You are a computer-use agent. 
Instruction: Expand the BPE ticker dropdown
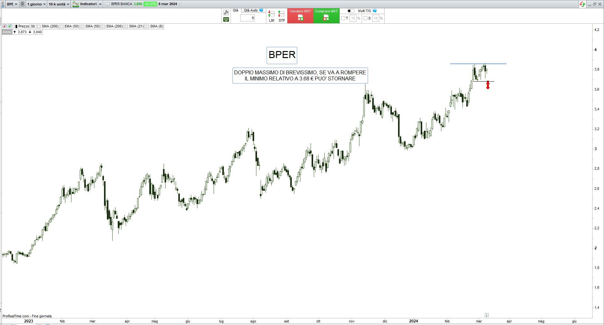pos(12,4)
